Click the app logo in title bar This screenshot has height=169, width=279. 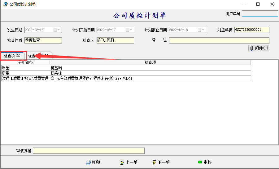[5, 4]
